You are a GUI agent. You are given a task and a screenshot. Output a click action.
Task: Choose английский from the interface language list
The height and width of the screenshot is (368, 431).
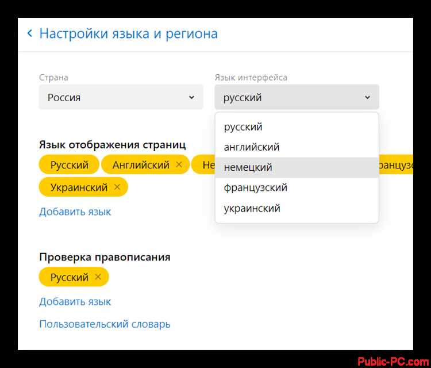251,147
